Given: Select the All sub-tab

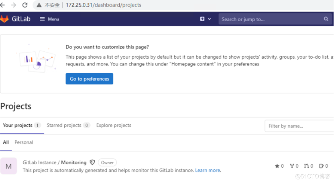Looking at the screenshot, I should pos(6,142).
